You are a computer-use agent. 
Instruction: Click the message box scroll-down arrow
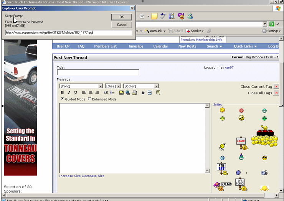pos(207,171)
